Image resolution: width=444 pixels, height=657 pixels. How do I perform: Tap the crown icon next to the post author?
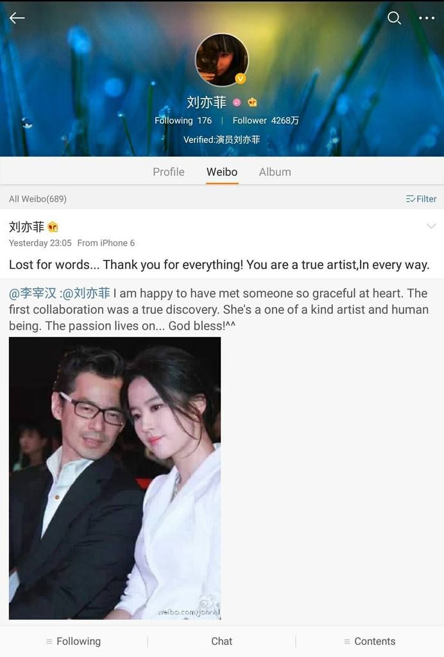(x=53, y=227)
